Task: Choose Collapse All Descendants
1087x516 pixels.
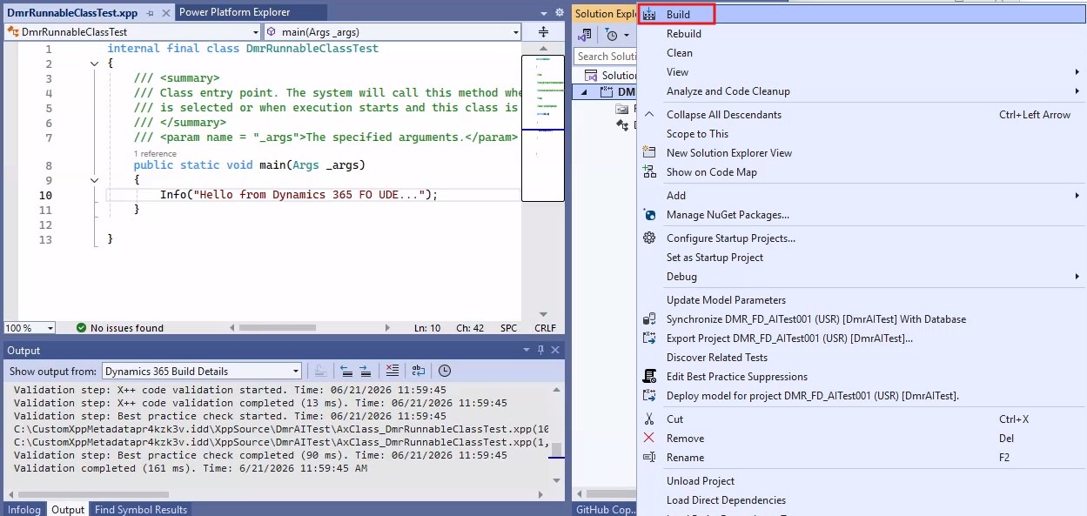Action: (x=862, y=114)
